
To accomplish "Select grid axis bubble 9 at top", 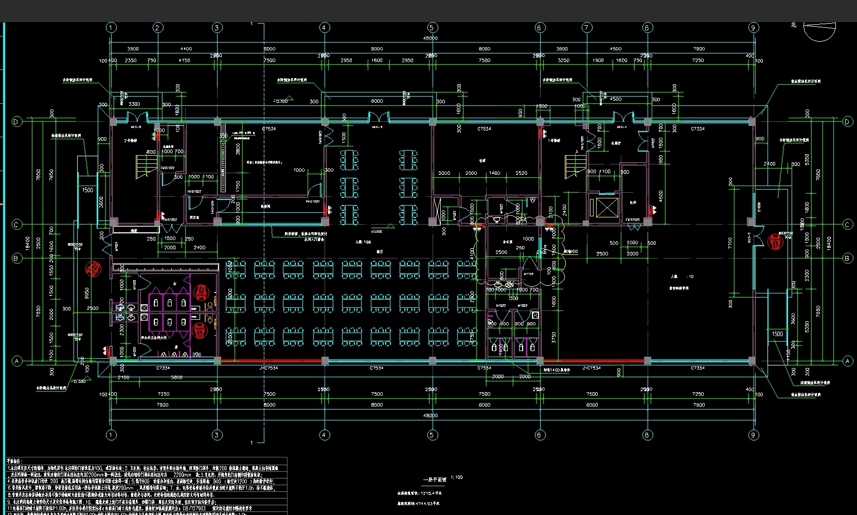I will pyautogui.click(x=753, y=28).
